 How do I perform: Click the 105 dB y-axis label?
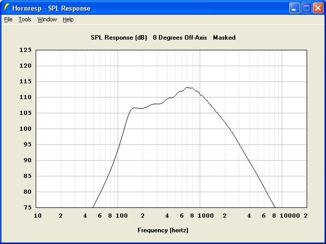click(x=25, y=113)
